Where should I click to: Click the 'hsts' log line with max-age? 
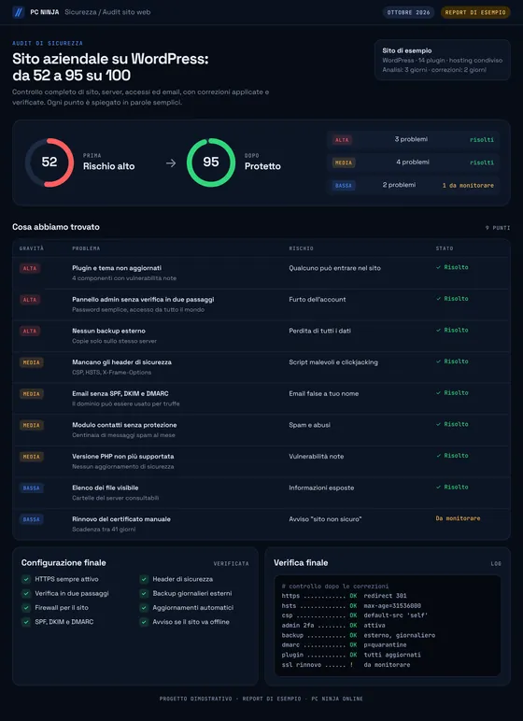pos(351,606)
